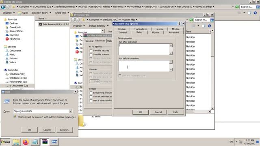This screenshot has width=260, height=146.
Task: Toggle Wait and return exit code checkbox
Action: (120, 75)
